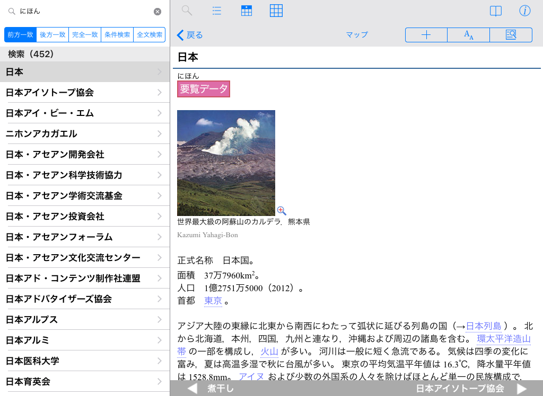
Task: Open the info icon
Action: 524,11
